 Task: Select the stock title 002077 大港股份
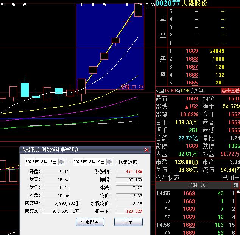(181, 3)
